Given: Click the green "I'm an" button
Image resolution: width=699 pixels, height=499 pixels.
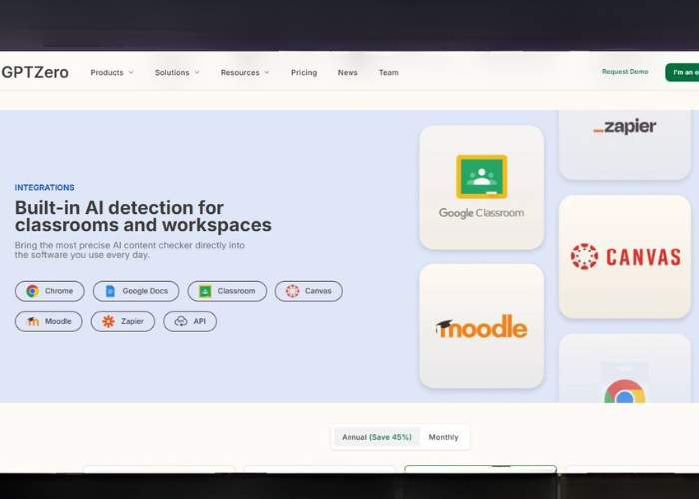Looking at the screenshot, I should (x=682, y=72).
